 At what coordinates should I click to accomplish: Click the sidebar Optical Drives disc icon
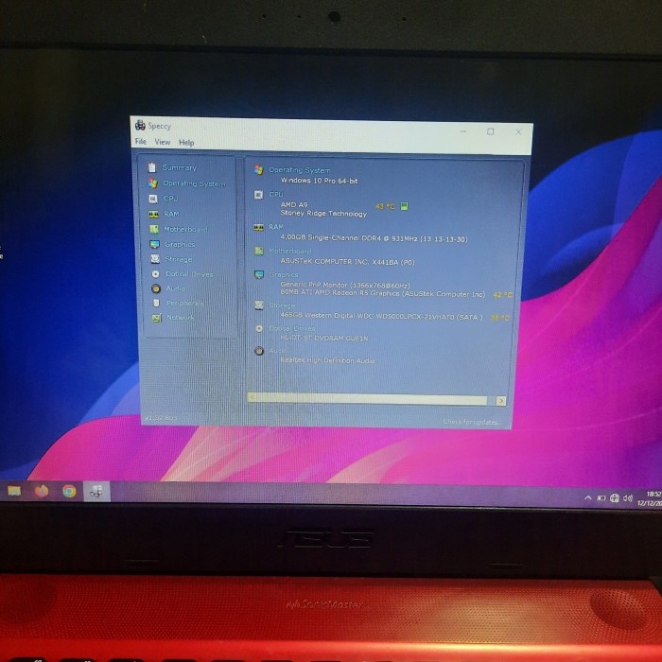[155, 274]
